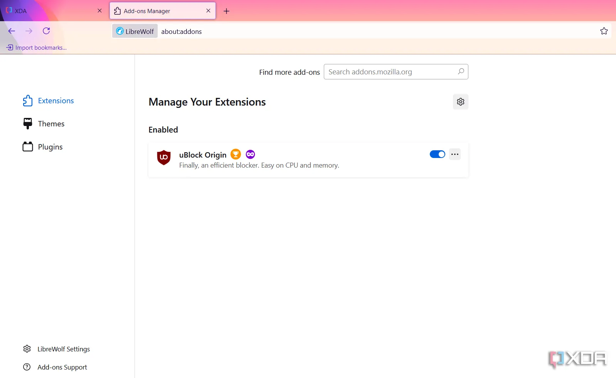
Task: Open Import bookmarks link
Action: [x=37, y=48]
